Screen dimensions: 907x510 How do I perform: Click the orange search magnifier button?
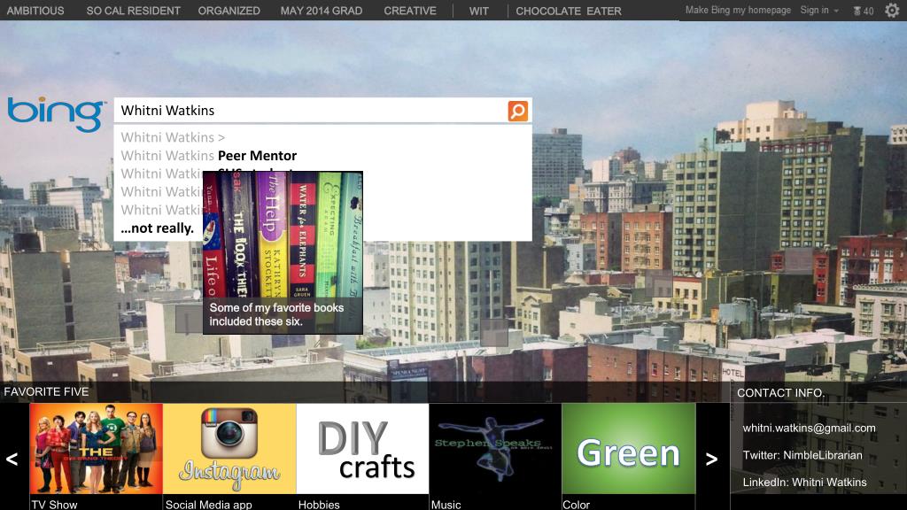[517, 111]
